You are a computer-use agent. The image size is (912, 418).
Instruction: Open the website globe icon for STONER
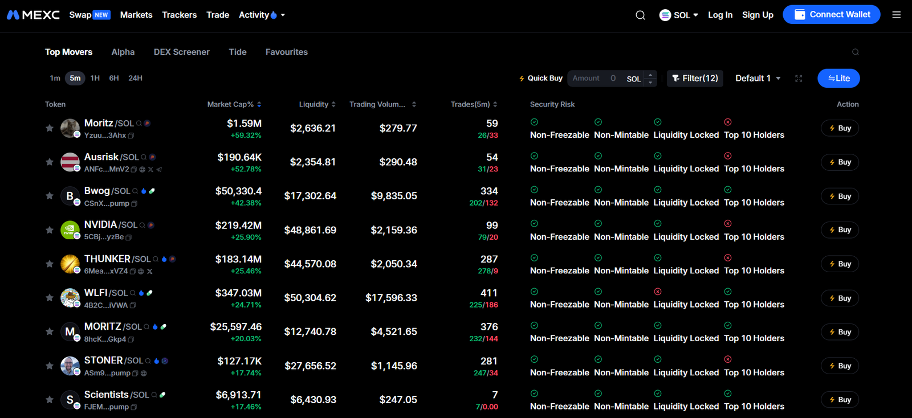[x=144, y=374]
